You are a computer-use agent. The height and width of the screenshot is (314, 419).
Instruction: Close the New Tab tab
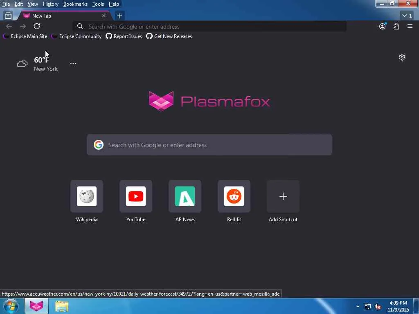[104, 16]
